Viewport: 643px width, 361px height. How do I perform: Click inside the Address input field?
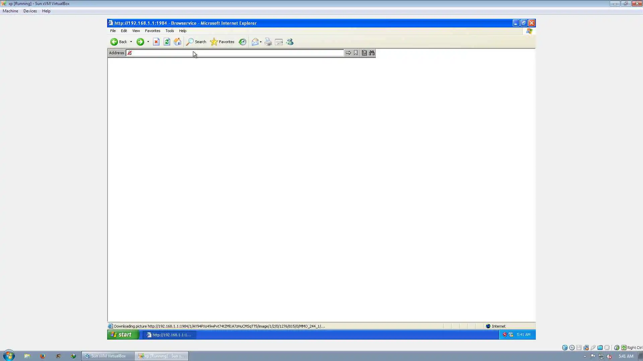pos(234,53)
